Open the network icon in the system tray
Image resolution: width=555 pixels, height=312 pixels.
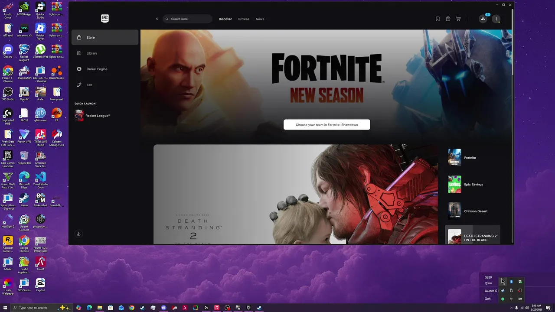coord(522,308)
